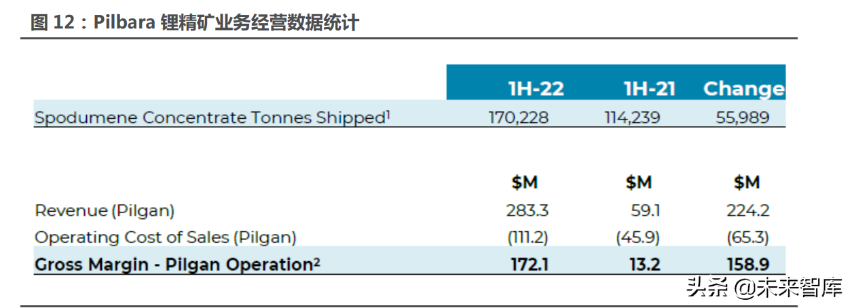Screen dimensions: 852x308
Task: Click Gross Margin - Pilgan Operation label
Action: [177, 265]
